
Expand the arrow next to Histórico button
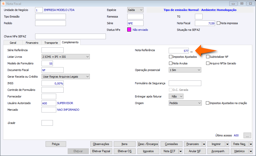(x=251, y=151)
